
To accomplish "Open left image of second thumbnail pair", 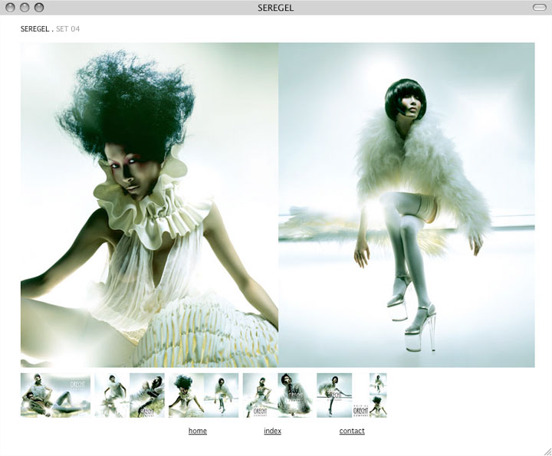I will point(111,395).
